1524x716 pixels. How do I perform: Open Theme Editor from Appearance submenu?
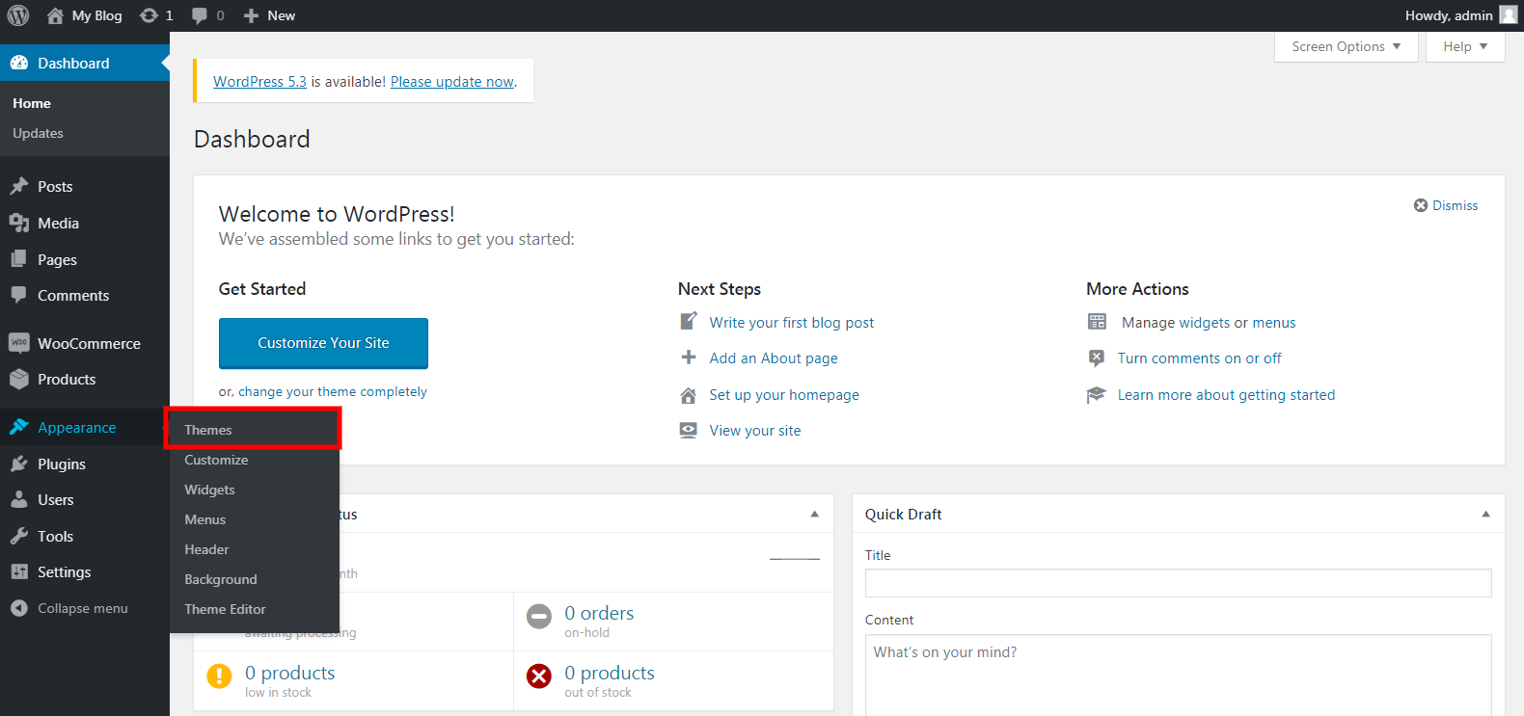[225, 609]
